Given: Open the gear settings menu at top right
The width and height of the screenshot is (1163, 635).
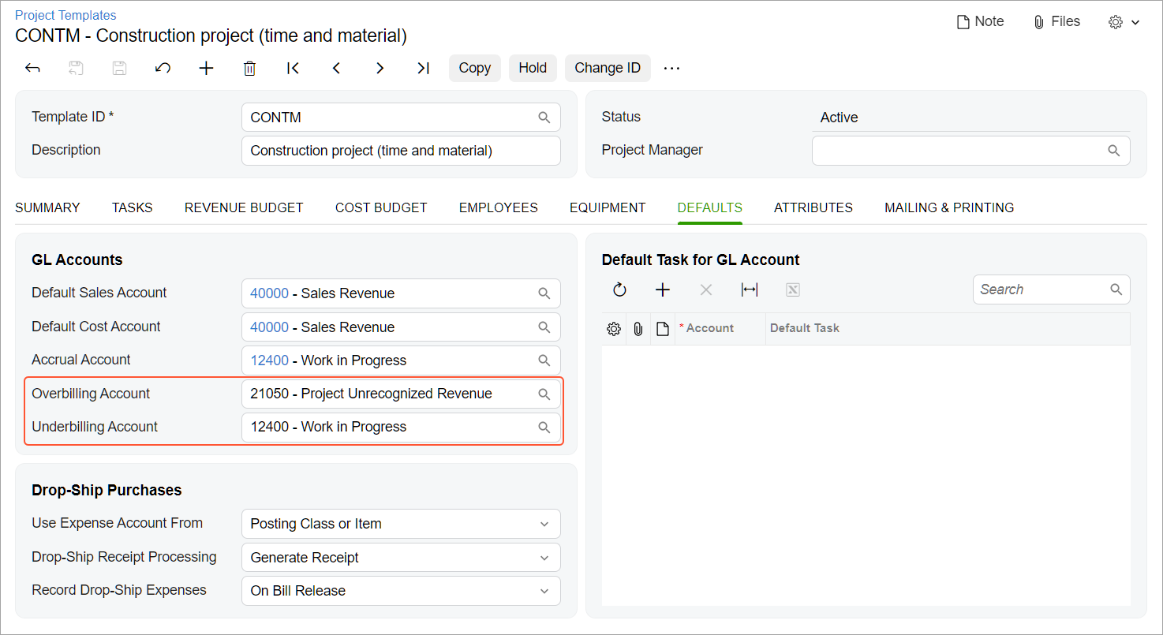Looking at the screenshot, I should tap(1124, 22).
